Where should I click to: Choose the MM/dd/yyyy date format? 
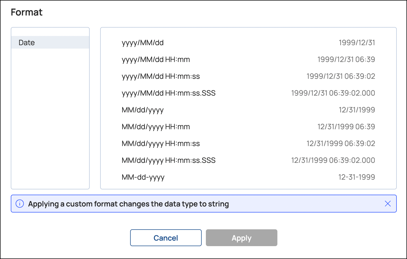[x=142, y=110]
